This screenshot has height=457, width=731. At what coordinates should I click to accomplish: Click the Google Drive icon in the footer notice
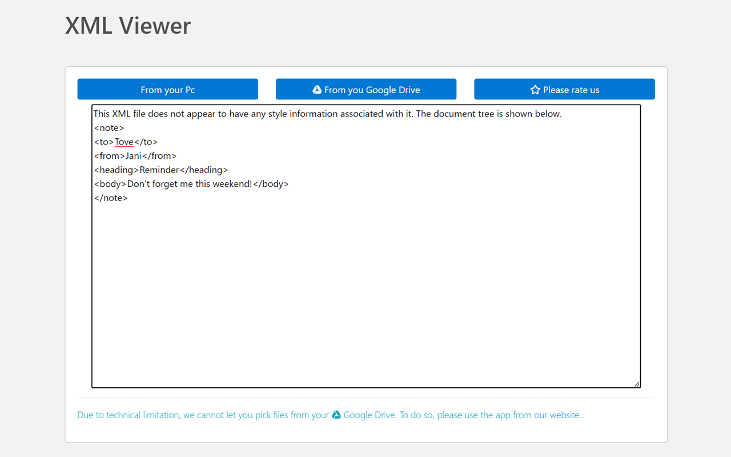337,415
